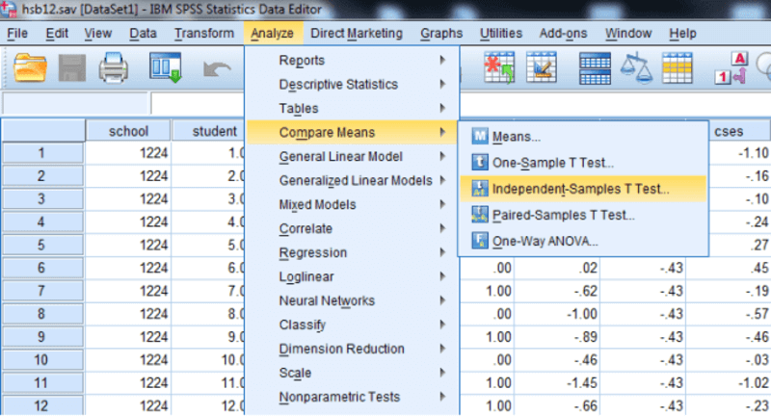Image resolution: width=771 pixels, height=416 pixels.
Task: Open the File menu
Action: pyautogui.click(x=17, y=34)
